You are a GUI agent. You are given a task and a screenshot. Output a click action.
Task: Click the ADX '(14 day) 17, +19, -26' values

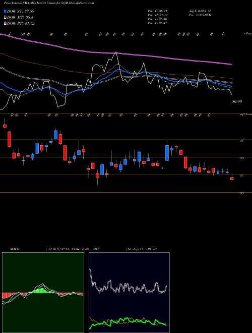click(142, 249)
